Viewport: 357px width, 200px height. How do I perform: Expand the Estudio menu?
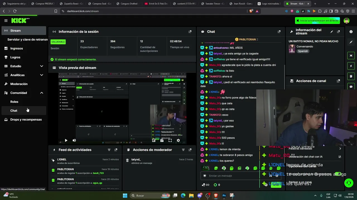tap(42, 66)
